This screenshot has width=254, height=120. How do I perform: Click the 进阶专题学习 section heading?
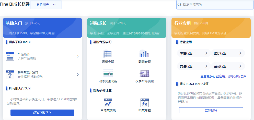coord(102,42)
